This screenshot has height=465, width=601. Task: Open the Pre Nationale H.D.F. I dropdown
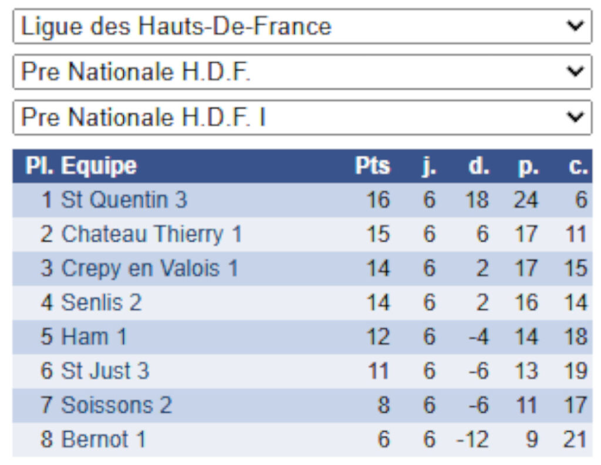[302, 117]
